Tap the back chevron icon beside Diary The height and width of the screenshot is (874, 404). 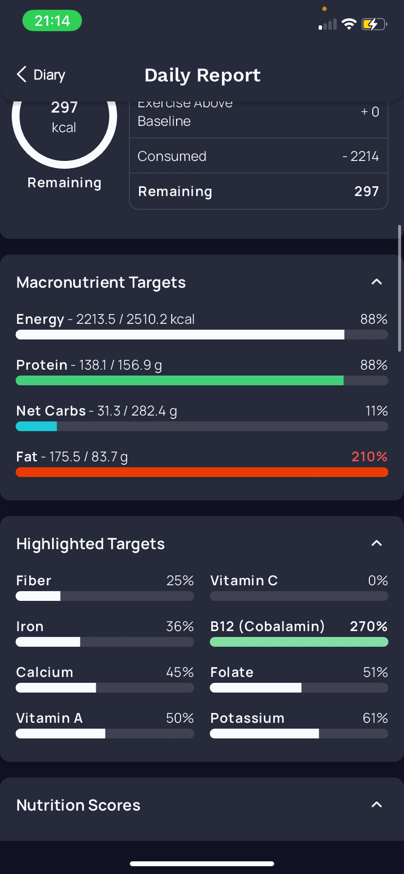pyautogui.click(x=21, y=75)
